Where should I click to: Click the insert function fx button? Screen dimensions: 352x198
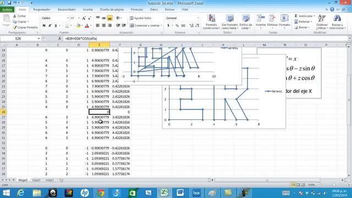(x=59, y=38)
